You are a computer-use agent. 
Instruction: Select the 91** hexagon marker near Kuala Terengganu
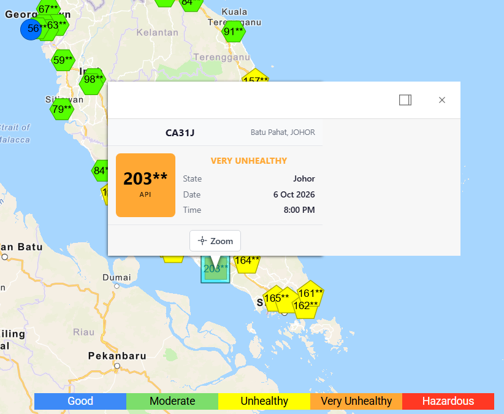[x=234, y=31]
